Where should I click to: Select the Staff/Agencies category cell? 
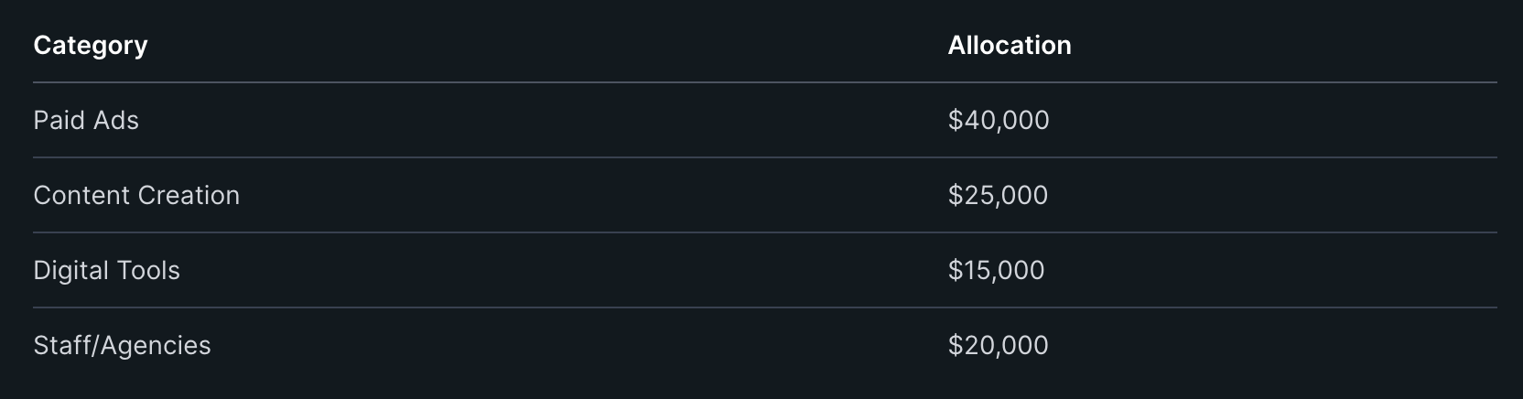click(x=122, y=346)
